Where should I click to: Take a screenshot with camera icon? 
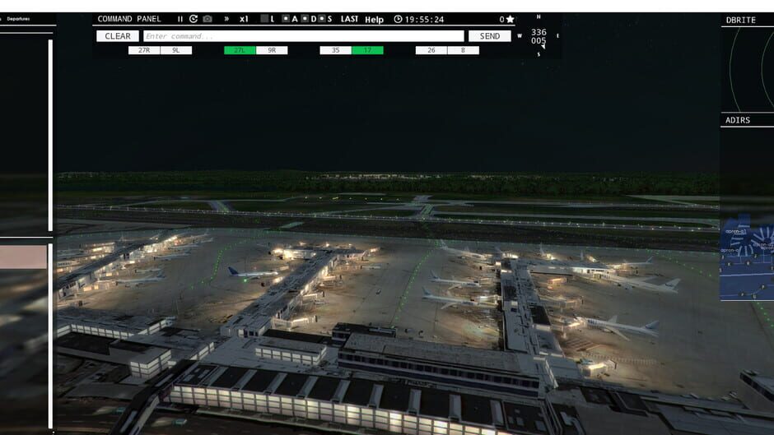coord(207,19)
